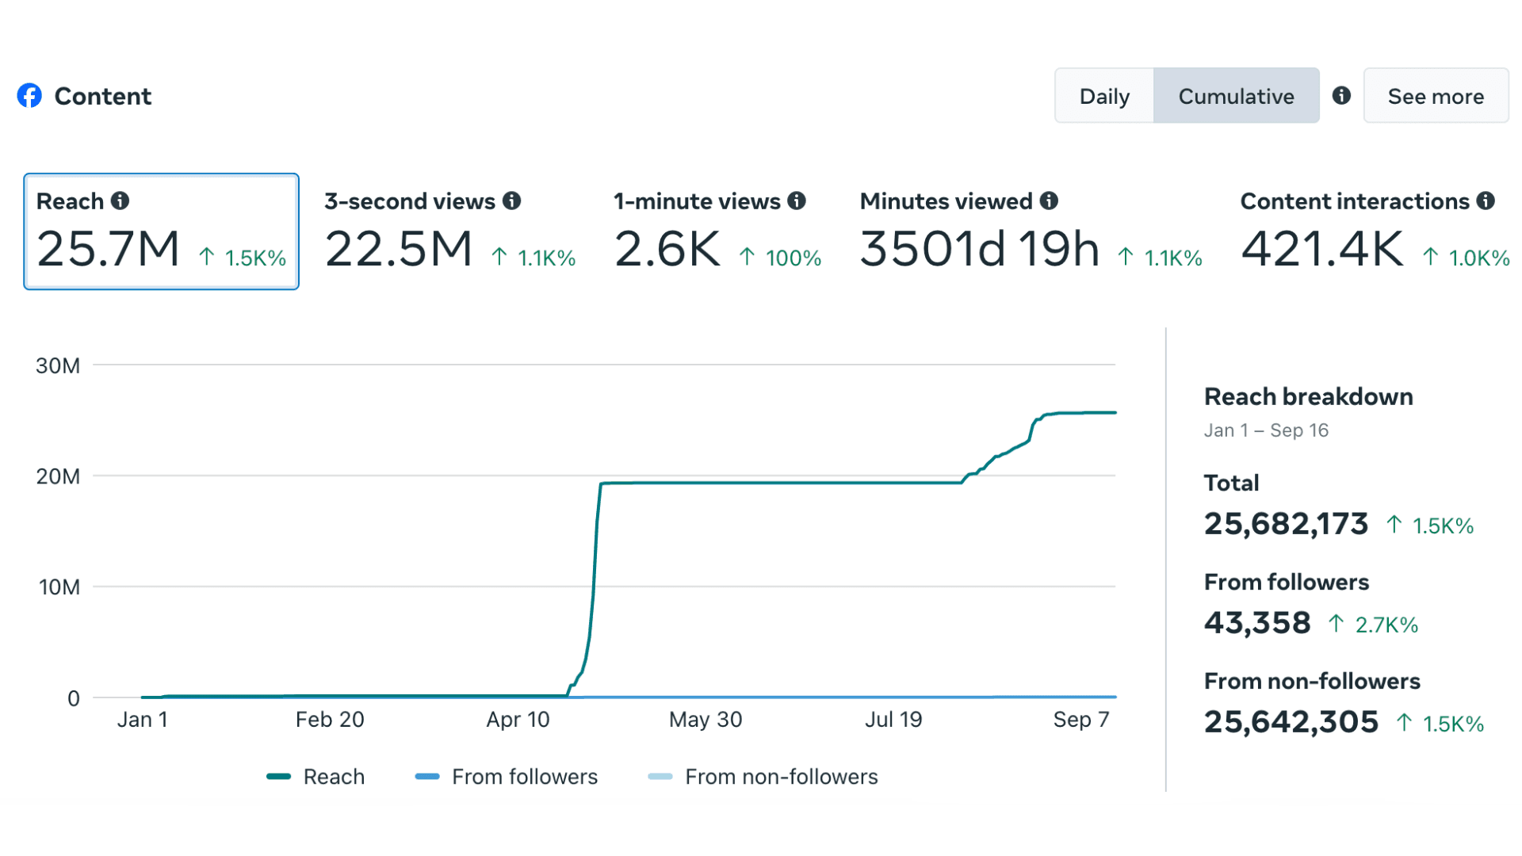Click the Reach line plateau near May 30
The width and height of the screenshot is (1522, 856).
(706, 483)
